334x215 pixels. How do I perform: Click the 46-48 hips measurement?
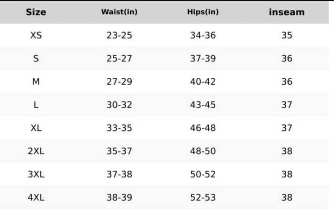click(x=203, y=128)
